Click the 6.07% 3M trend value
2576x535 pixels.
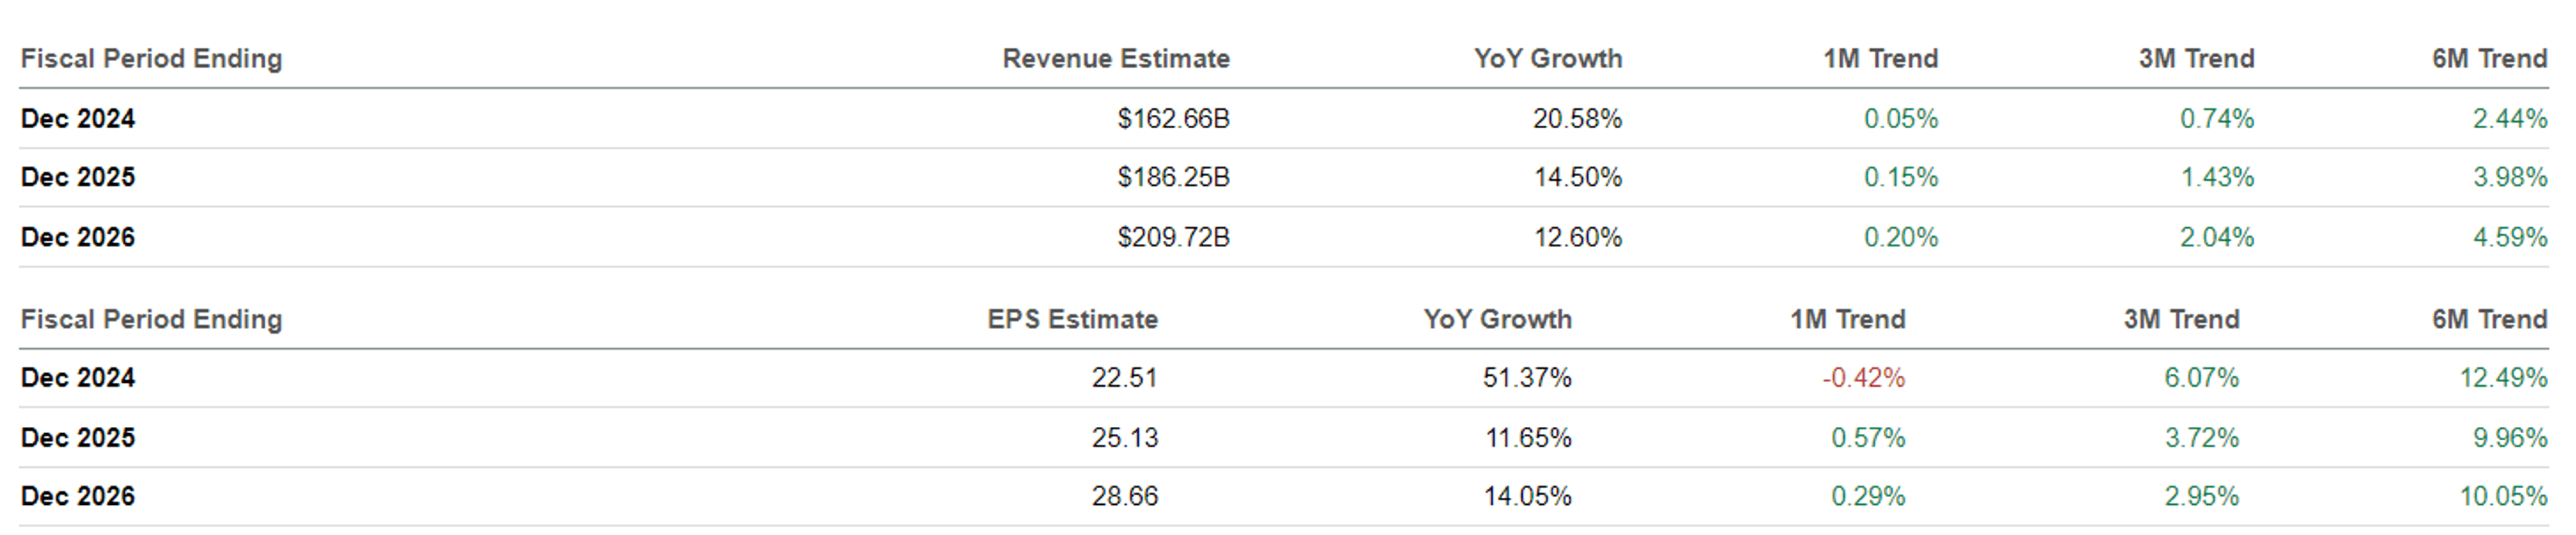pos(2201,378)
